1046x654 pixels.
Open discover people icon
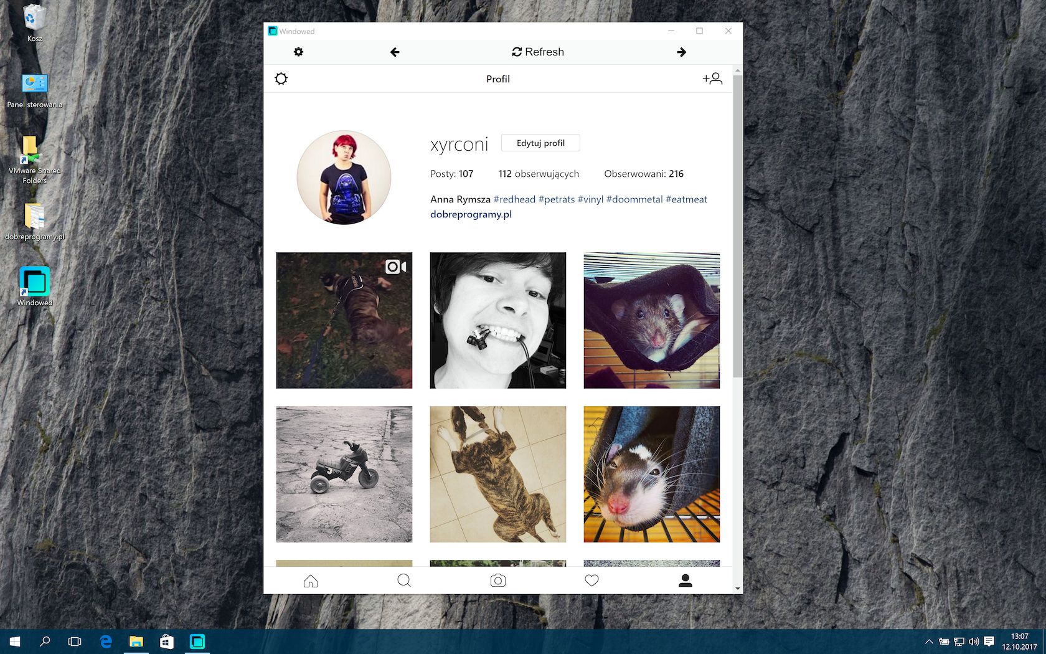click(x=712, y=78)
